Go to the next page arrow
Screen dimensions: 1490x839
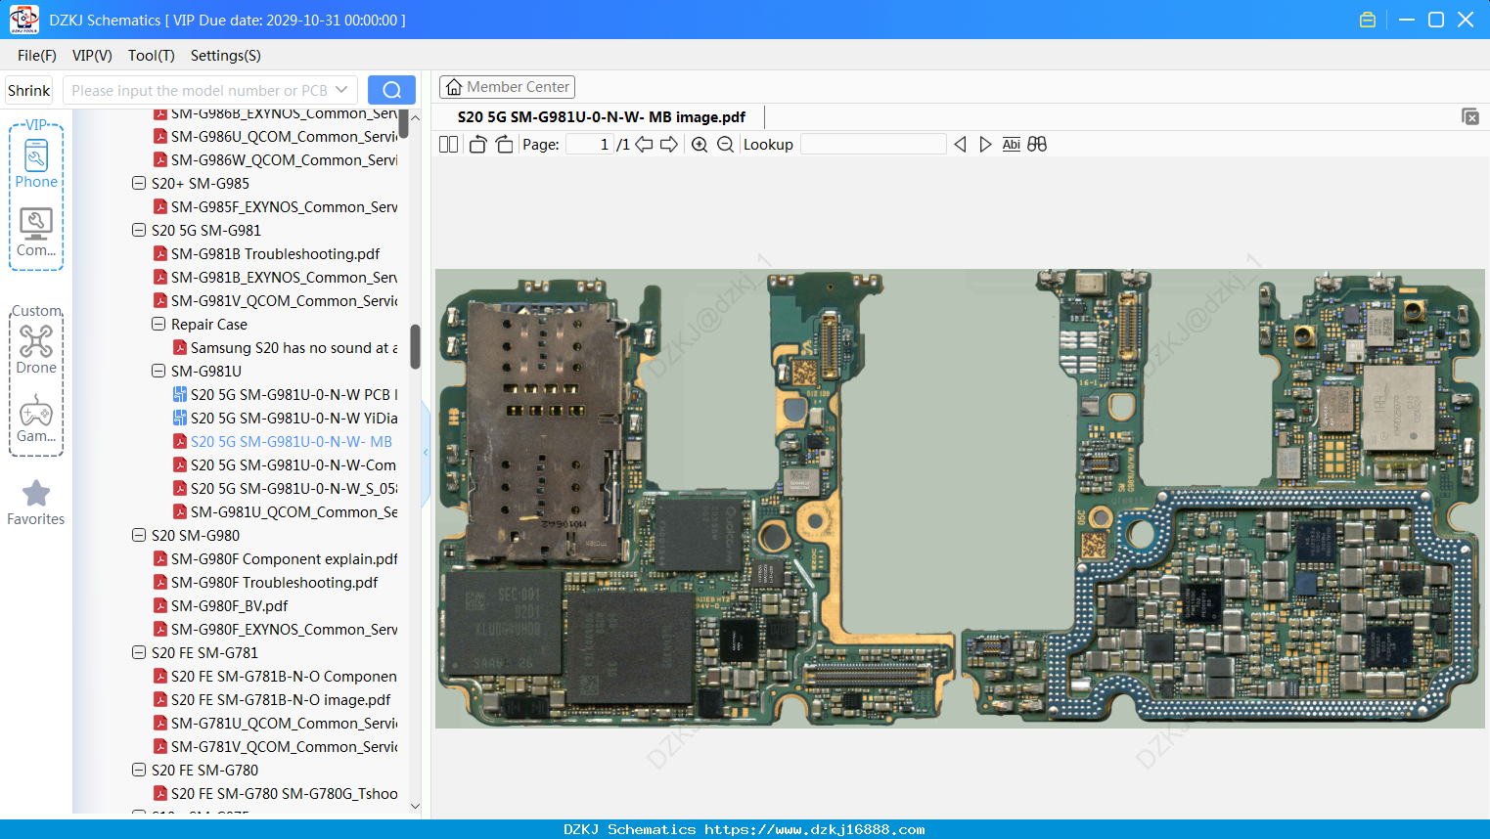point(669,145)
